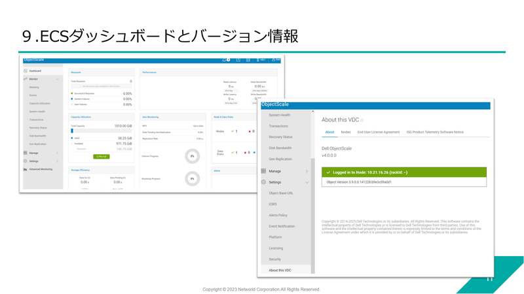Click the Object Version 3.9.0.0.141228 text

[359, 182]
